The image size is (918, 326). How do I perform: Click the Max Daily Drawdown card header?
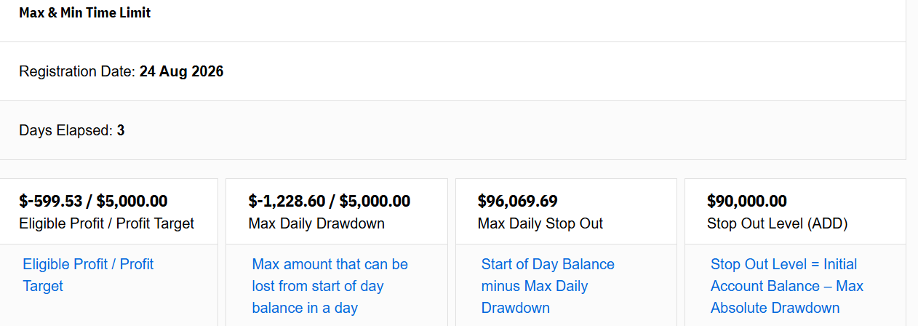click(337, 212)
